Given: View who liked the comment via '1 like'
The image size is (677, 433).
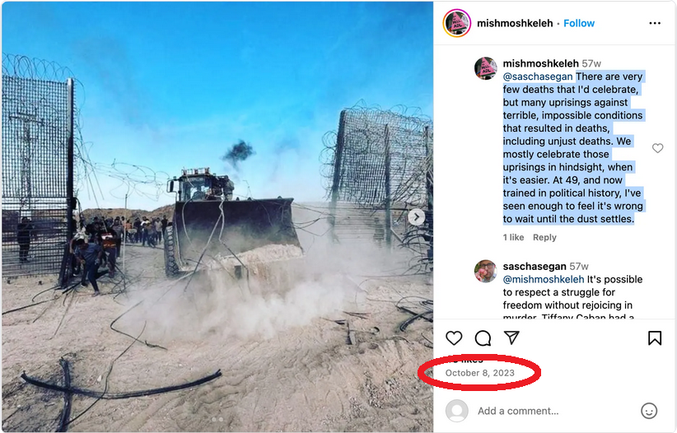Looking at the screenshot, I should (513, 237).
